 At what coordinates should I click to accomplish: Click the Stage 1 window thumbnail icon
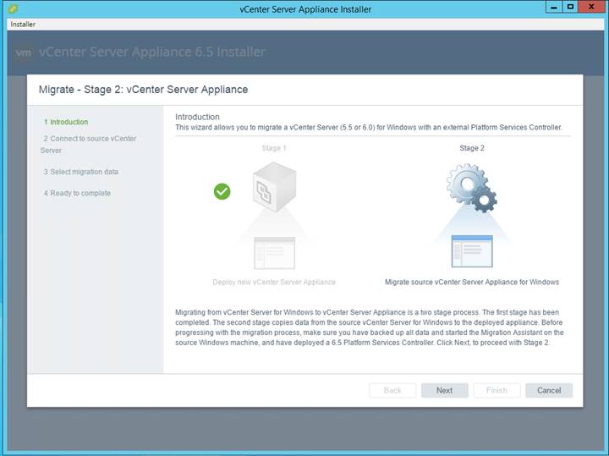274,253
